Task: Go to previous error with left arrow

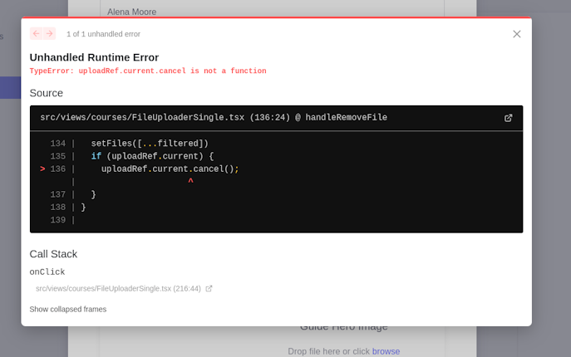Action: coord(37,34)
